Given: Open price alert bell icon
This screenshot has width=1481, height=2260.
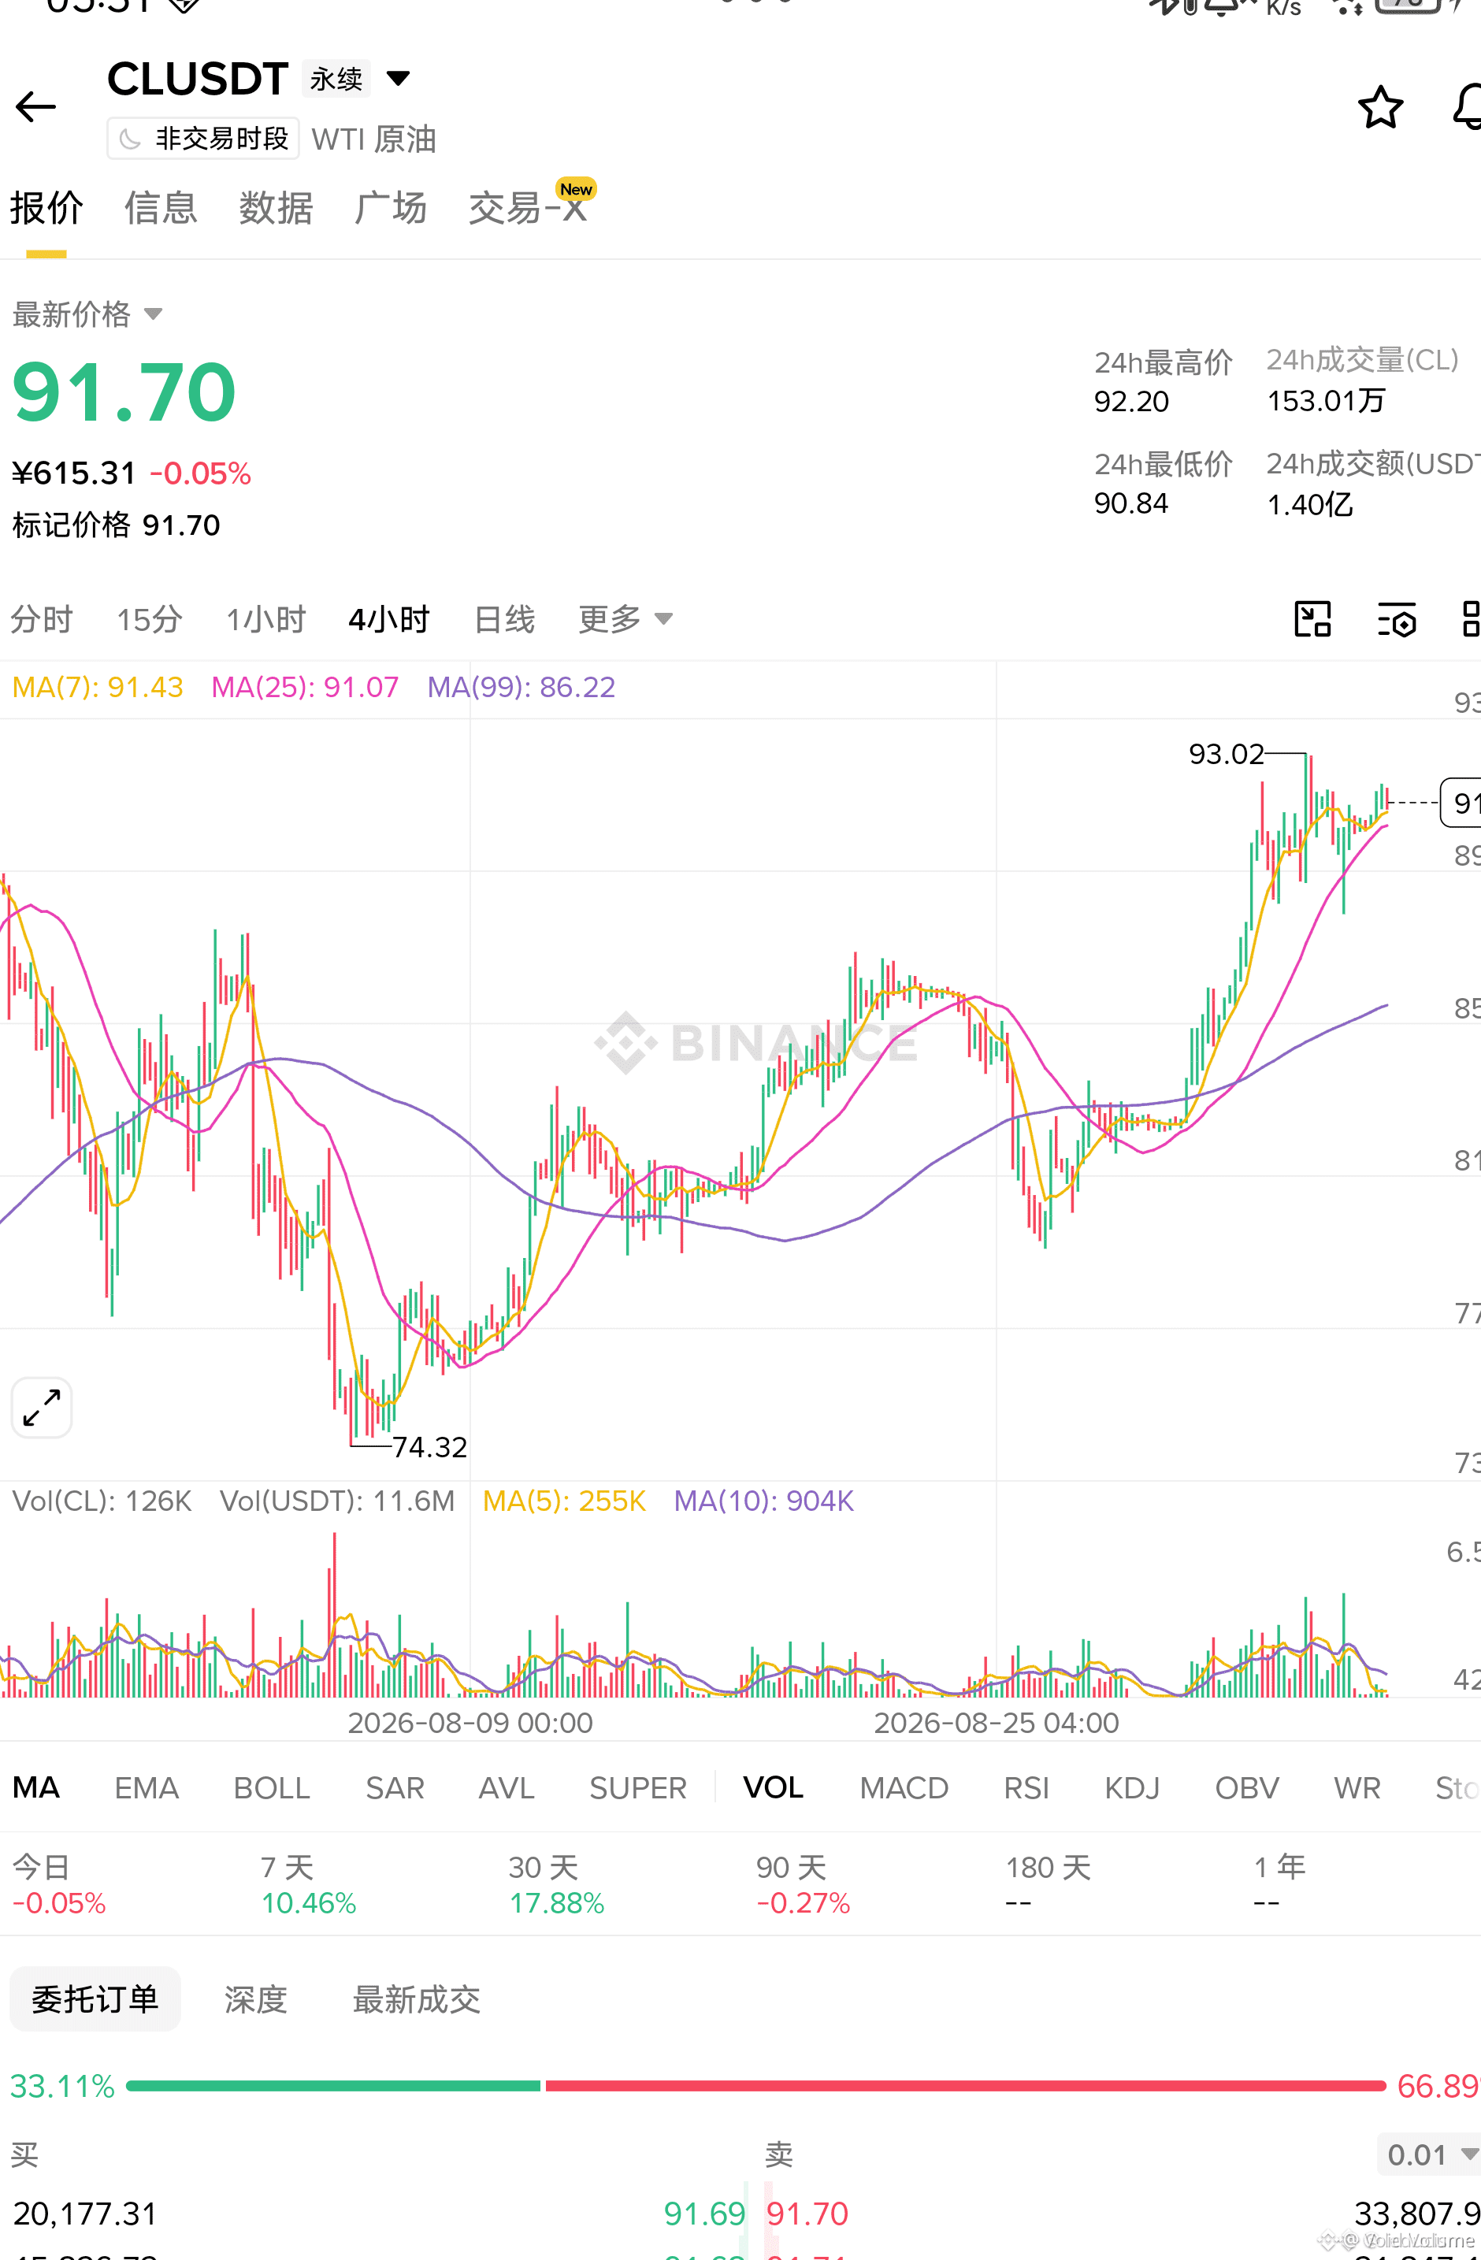Looking at the screenshot, I should (x=1467, y=106).
